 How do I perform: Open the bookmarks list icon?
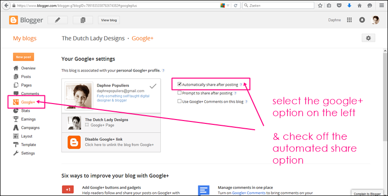tap(329, 5)
